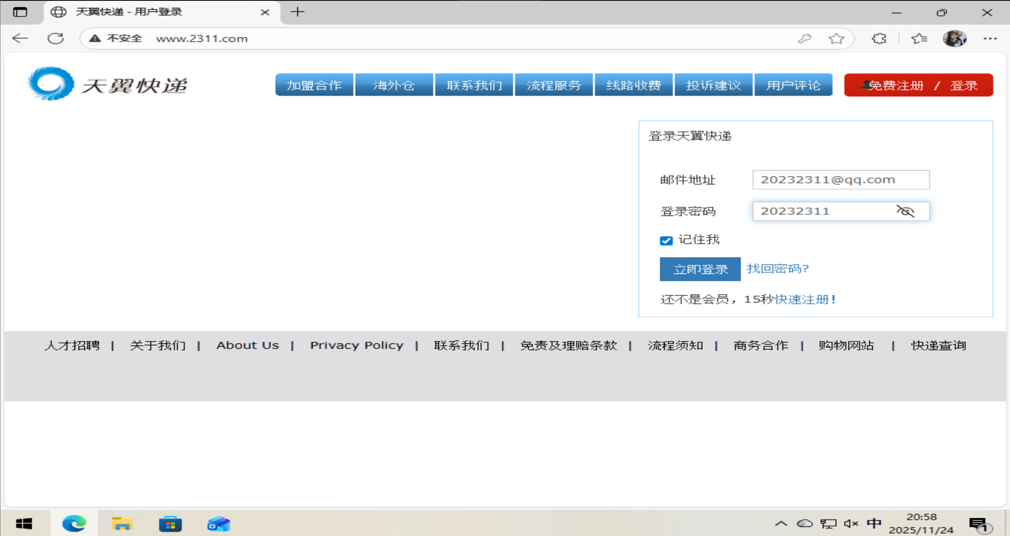Click the saved passwords key icon
Viewport: 1010px width, 536px height.
click(x=804, y=38)
